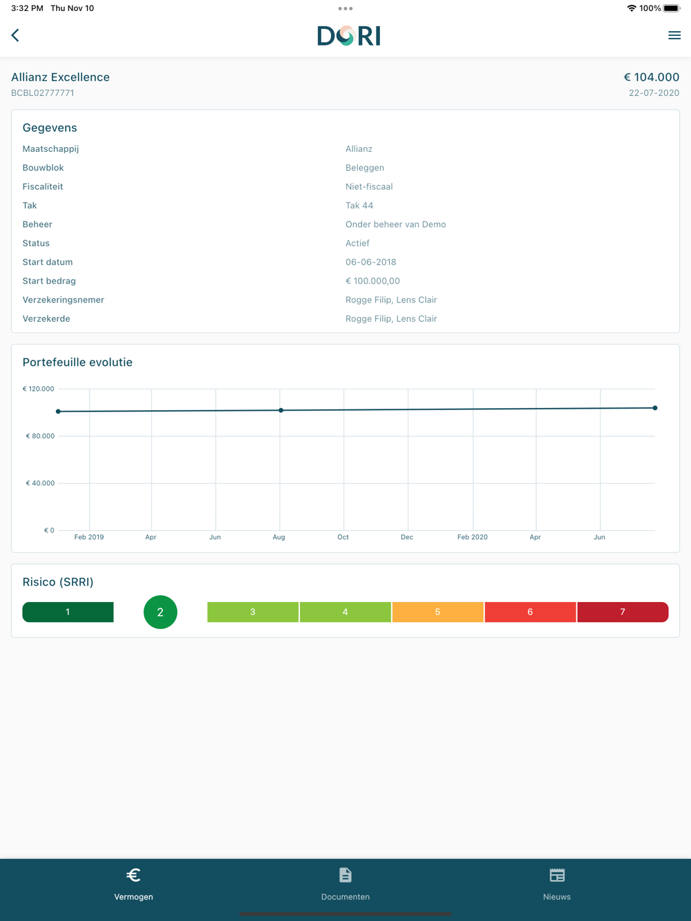Select SRRI risk level 5
Viewport: 691px width, 921px height.
click(437, 612)
